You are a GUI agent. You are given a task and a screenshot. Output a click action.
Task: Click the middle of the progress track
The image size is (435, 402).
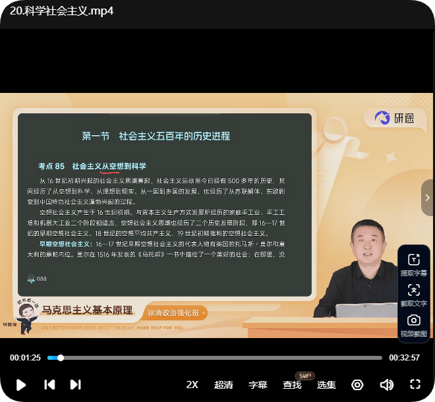215,358
